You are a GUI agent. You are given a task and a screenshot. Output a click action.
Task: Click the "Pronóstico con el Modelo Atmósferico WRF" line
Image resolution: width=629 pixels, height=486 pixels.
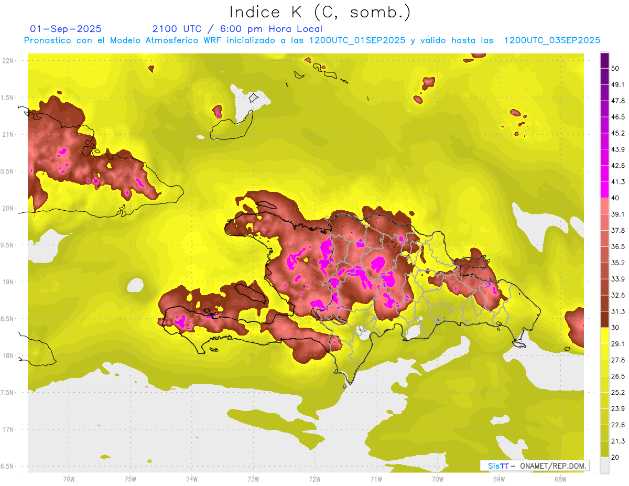pos(312,40)
